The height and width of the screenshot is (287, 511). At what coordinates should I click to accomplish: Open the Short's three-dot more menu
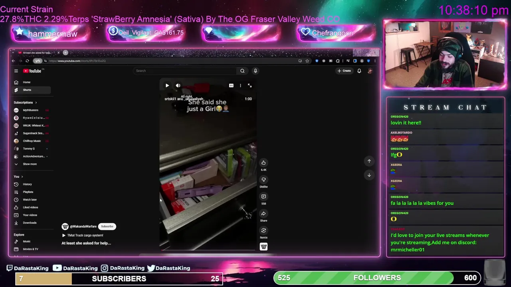pos(240,86)
